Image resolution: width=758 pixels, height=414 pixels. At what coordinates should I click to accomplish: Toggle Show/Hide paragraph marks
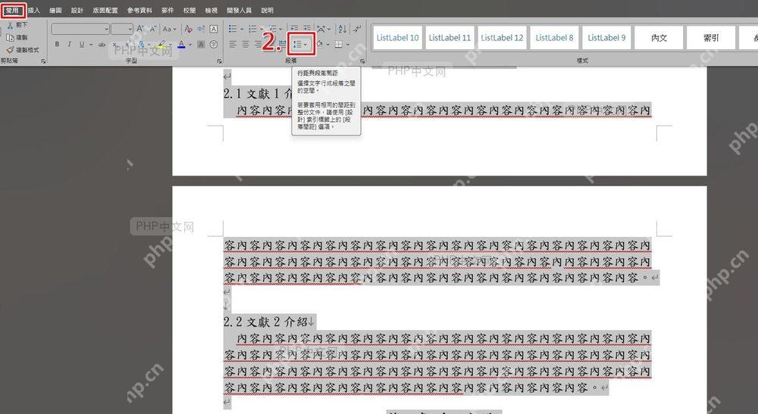357,29
